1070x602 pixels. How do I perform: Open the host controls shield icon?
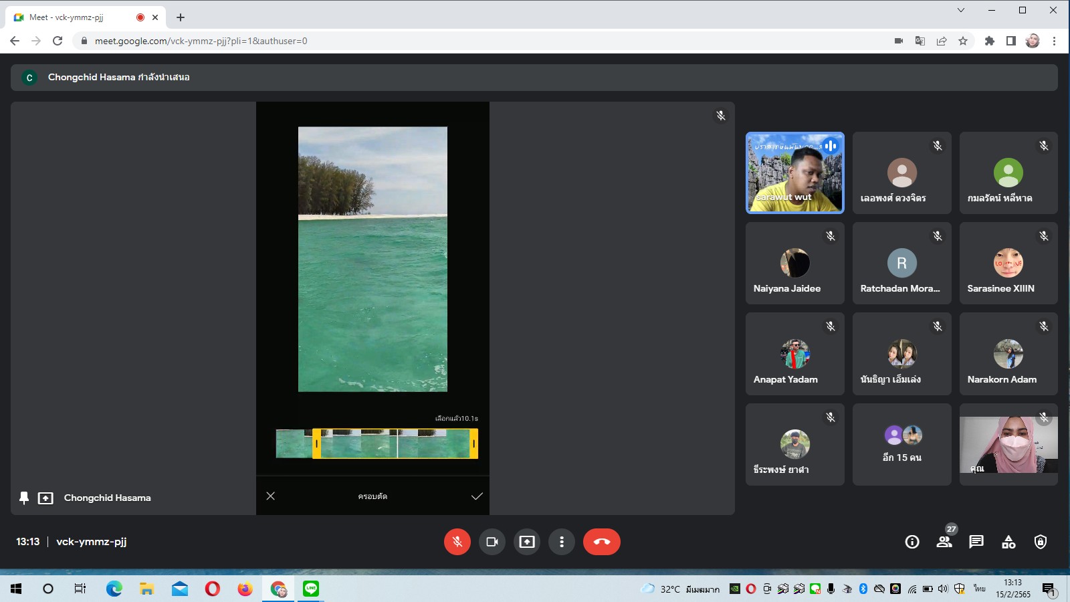[1041, 542]
